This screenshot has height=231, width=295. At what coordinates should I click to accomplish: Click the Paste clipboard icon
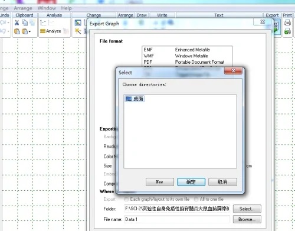[x=17, y=31]
